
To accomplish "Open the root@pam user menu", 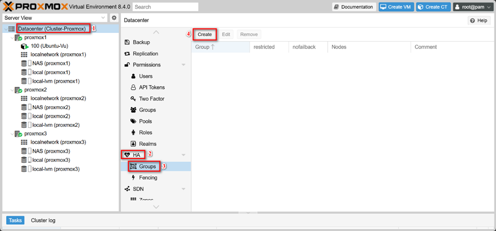I will pyautogui.click(x=472, y=7).
